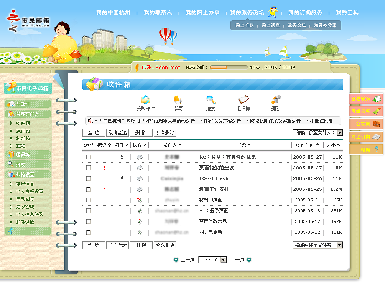Select the 搜索 (Search) magnifier icon
The height and width of the screenshot is (289, 385).
pos(210,100)
